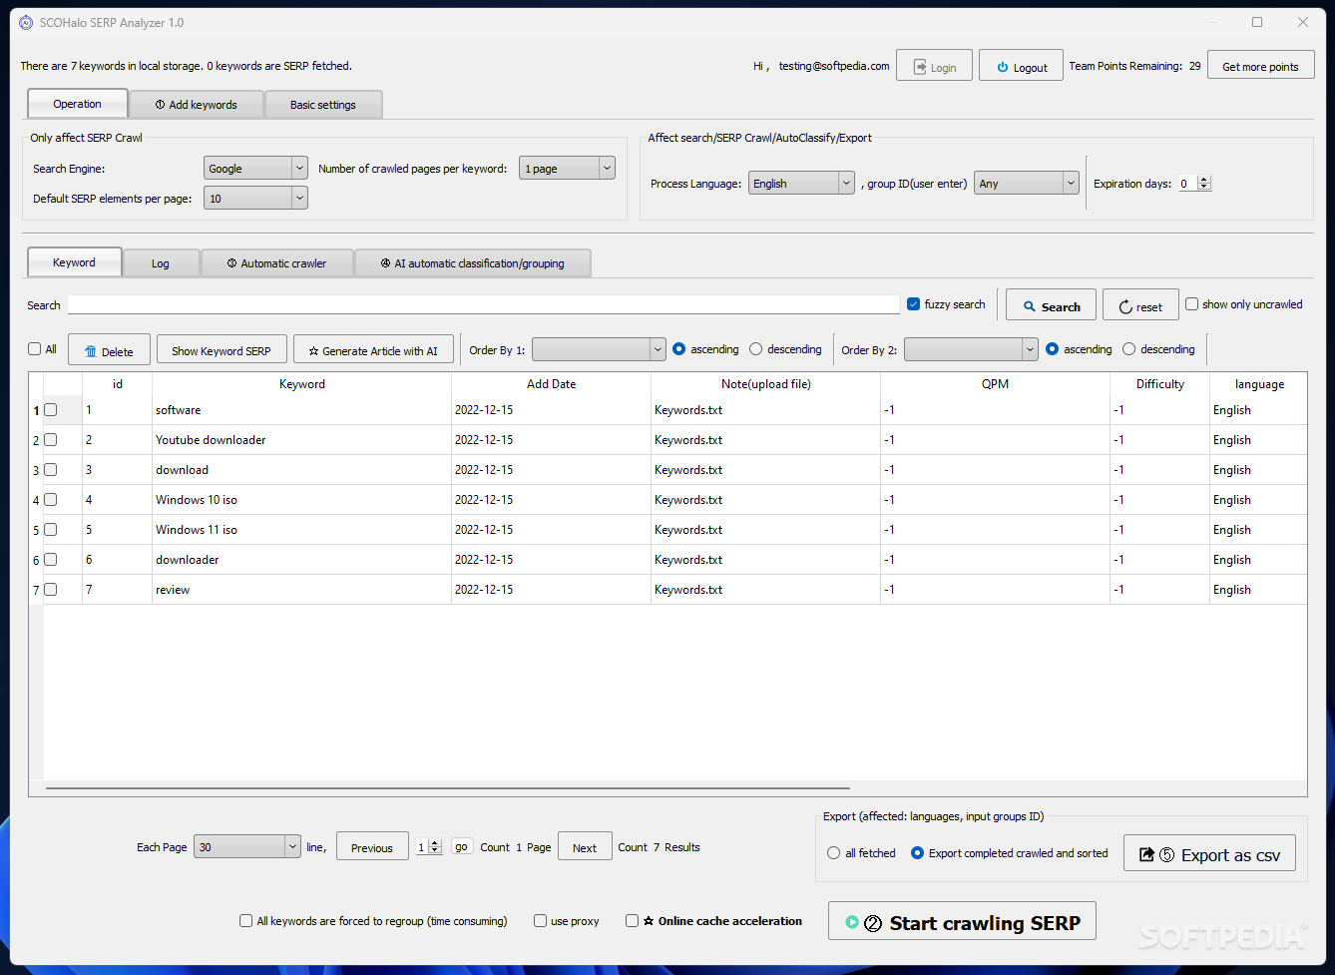Open the Number of crawled pages dropdown
Image resolution: width=1335 pixels, height=975 pixels.
point(567,169)
